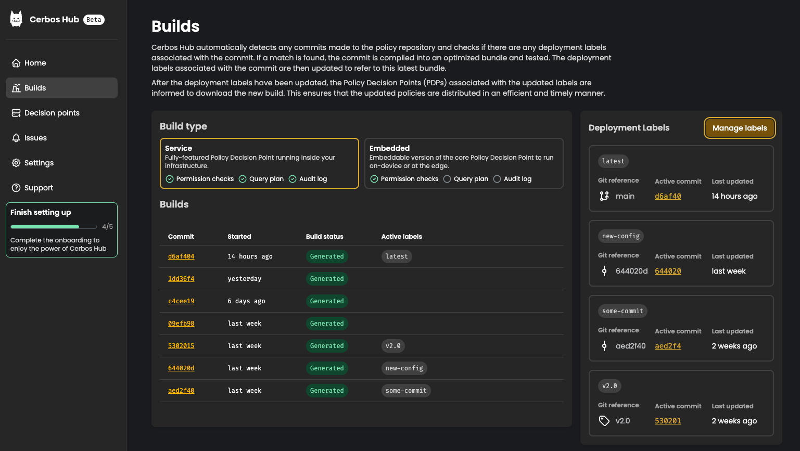Click the Beta badge
Image resolution: width=800 pixels, height=451 pixels.
point(94,20)
